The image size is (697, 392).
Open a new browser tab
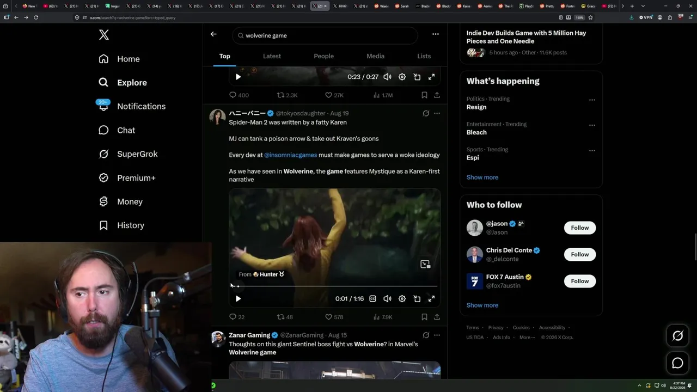coord(632,6)
